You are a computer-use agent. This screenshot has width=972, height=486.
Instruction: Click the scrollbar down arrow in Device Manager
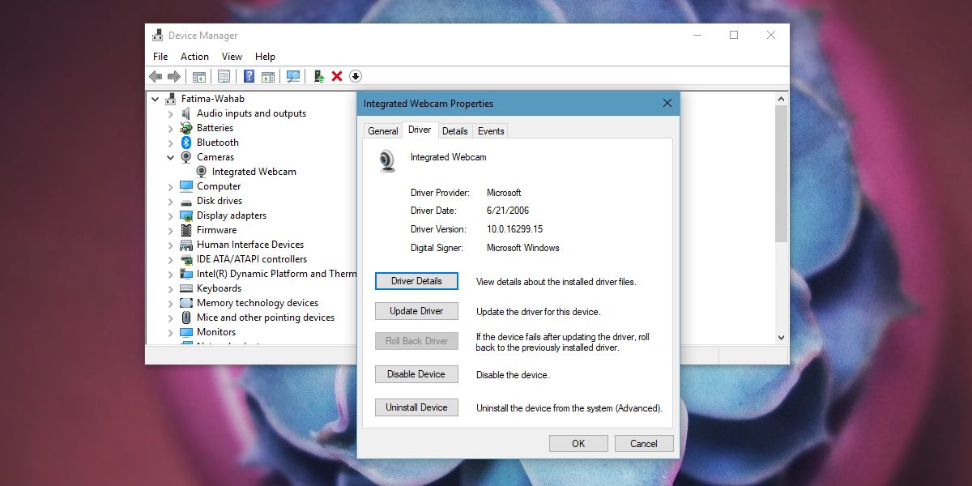tap(781, 337)
